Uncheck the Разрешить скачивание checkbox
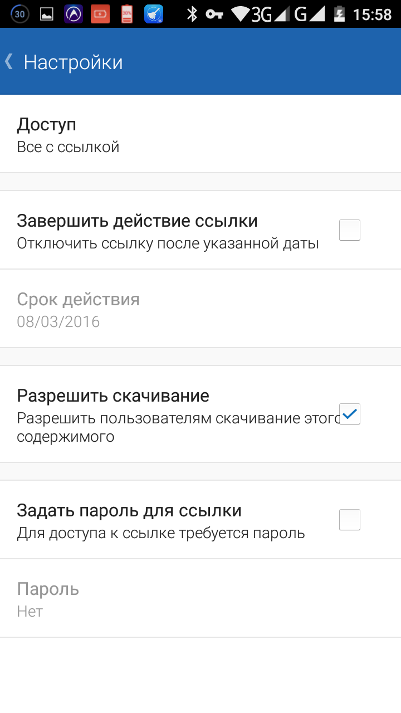Screen dimensions: 401x713 (x=350, y=414)
